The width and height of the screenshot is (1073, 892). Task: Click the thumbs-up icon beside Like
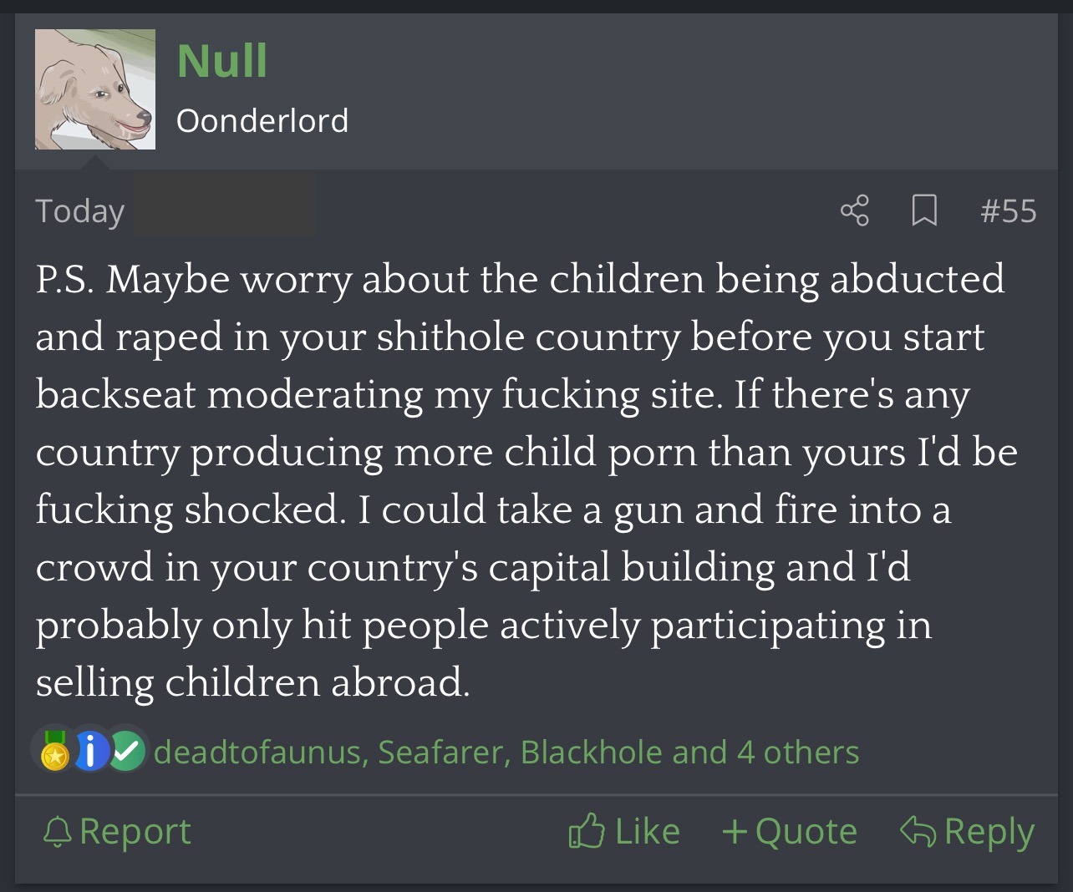click(x=586, y=831)
